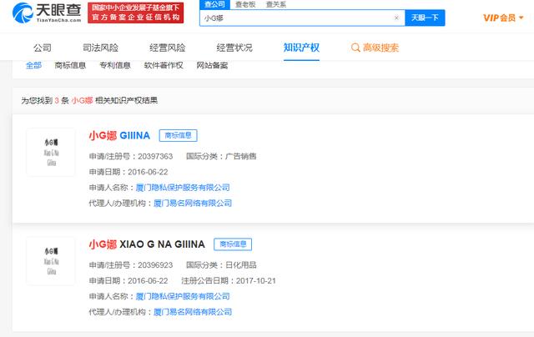Switch to the 司法风险 tab
Image resolution: width=534 pixels, height=337 pixels.
point(100,48)
